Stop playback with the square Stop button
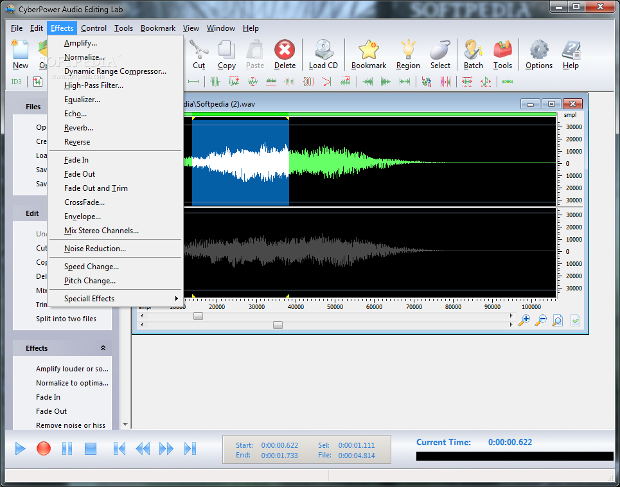The width and height of the screenshot is (620, 487). pos(91,448)
